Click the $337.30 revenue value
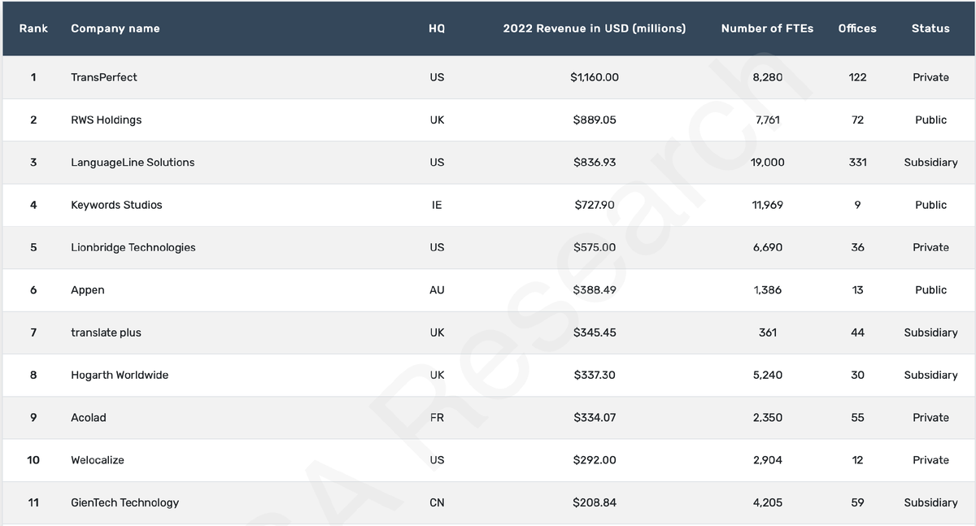976x526 pixels. [x=595, y=375]
